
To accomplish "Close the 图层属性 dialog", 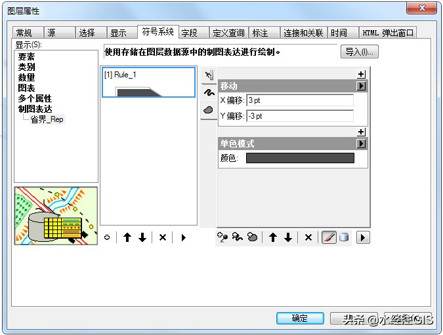I will (x=422, y=8).
